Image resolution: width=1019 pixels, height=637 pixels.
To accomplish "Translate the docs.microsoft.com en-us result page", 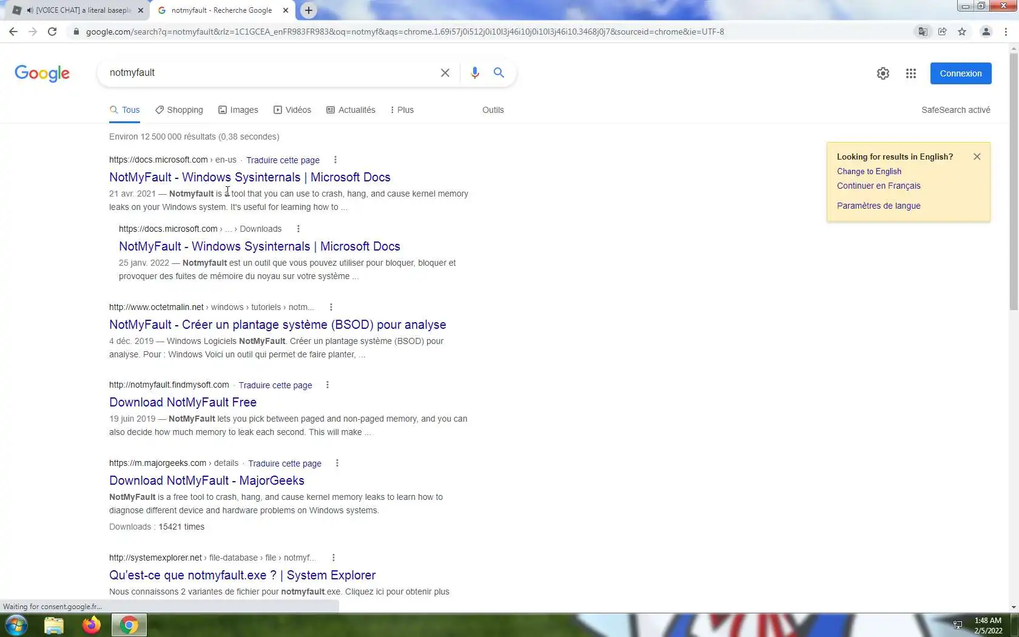I will coord(283,160).
